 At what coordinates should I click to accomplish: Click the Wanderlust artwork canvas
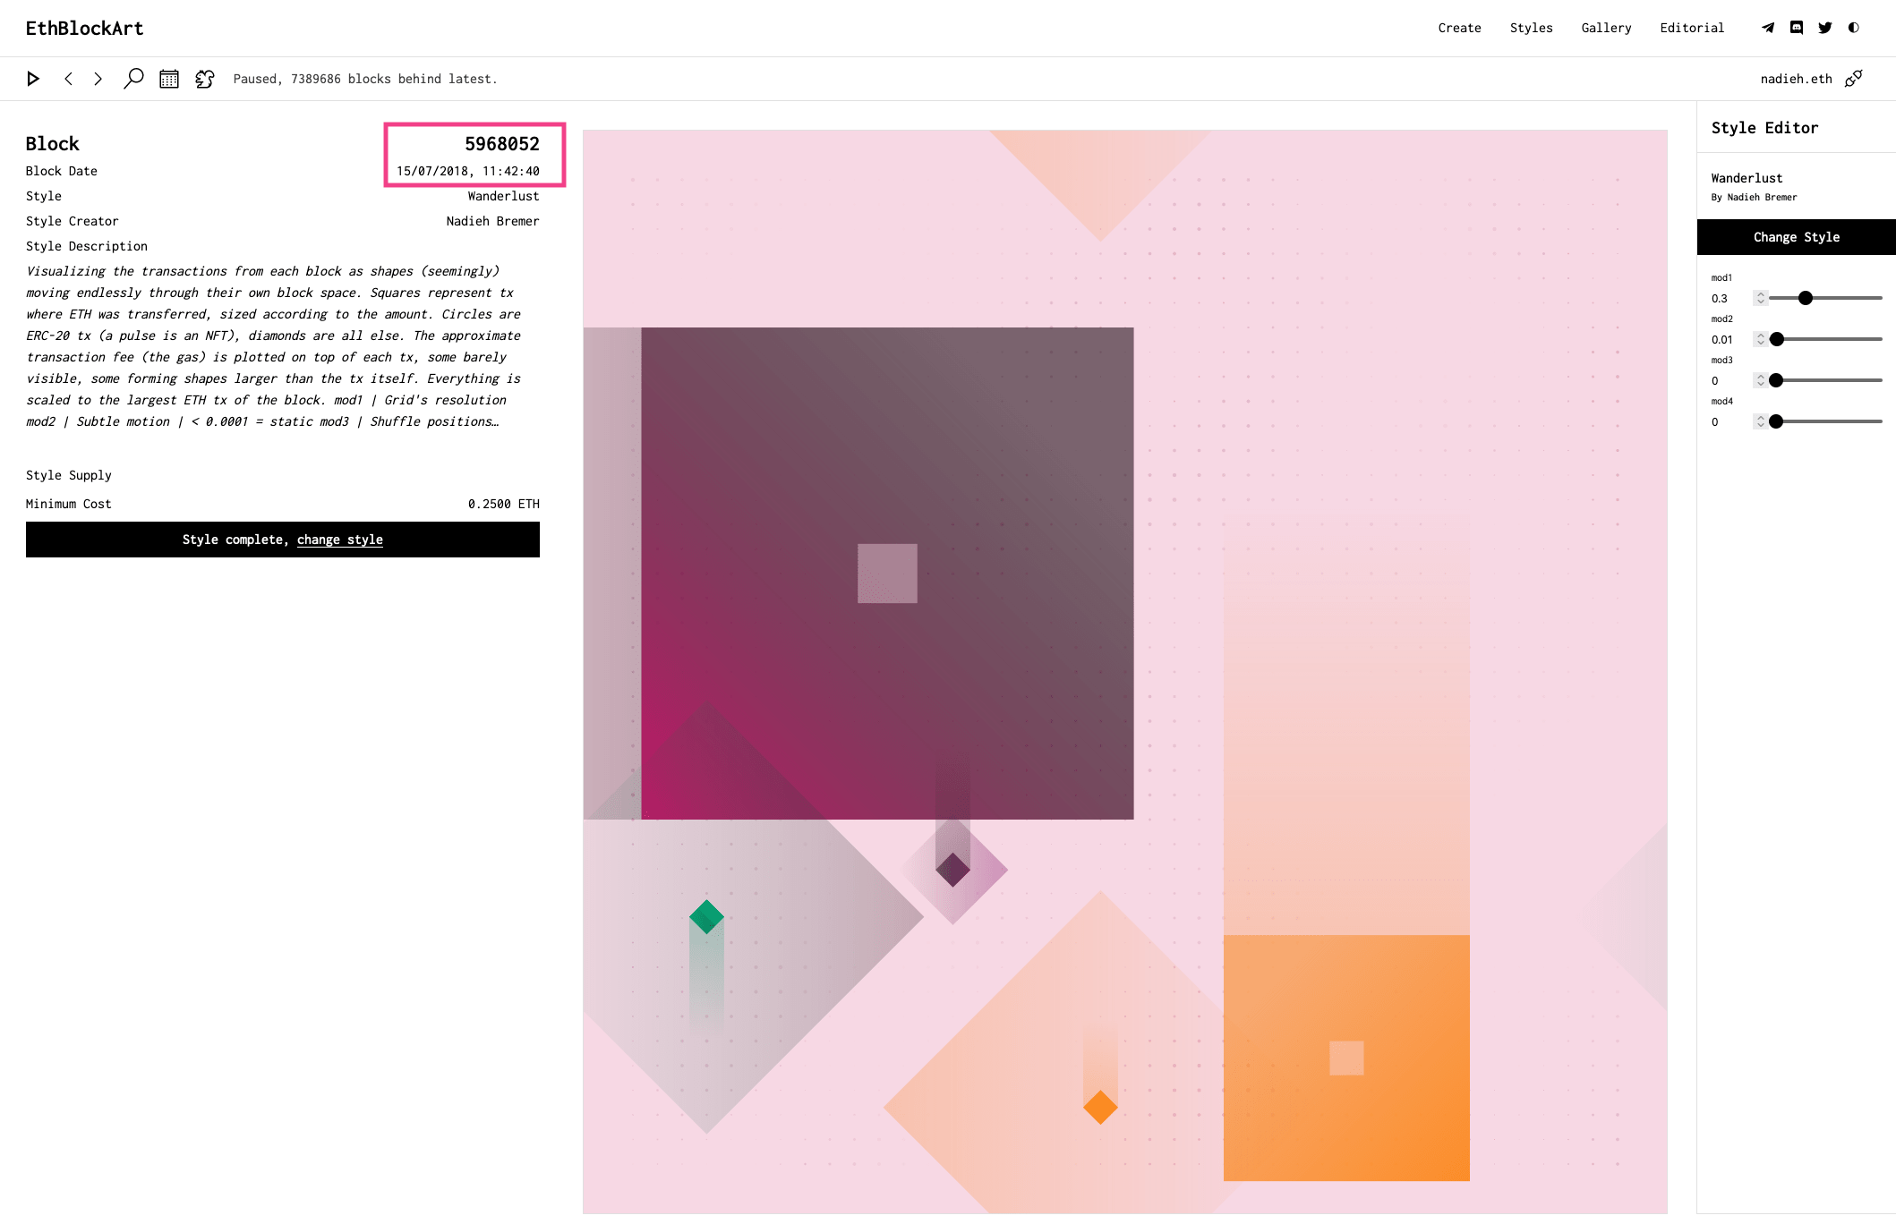[x=1124, y=671]
